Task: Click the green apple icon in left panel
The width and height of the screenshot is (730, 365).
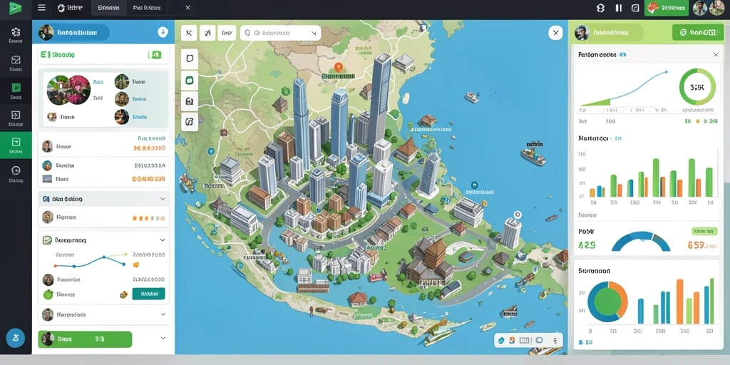Action: (x=48, y=294)
